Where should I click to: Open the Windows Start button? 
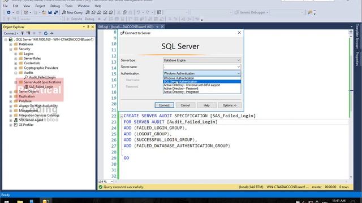point(6,201)
